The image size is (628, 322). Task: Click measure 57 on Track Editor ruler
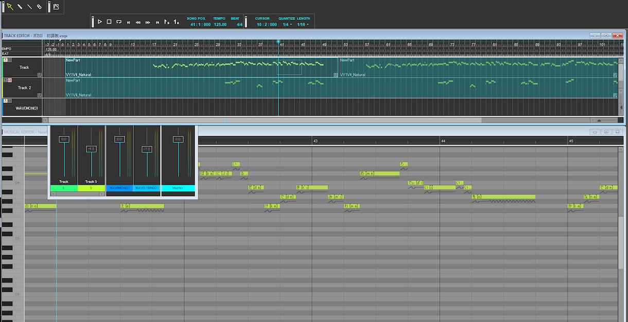coord(367,45)
